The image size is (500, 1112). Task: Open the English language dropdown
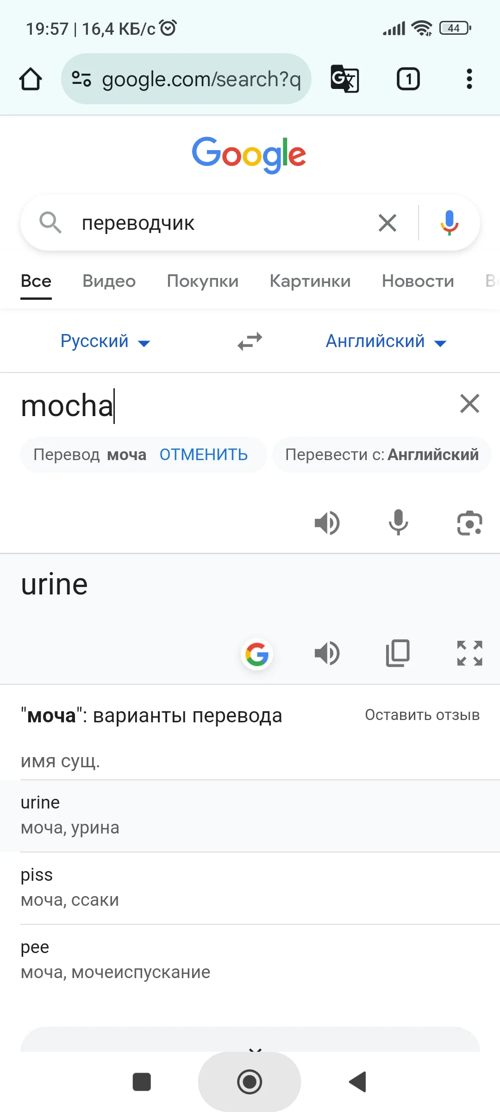(x=386, y=341)
